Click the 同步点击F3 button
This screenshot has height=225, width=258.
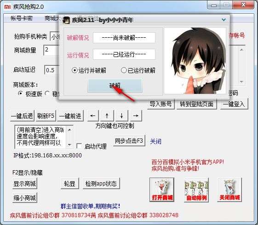(129, 140)
